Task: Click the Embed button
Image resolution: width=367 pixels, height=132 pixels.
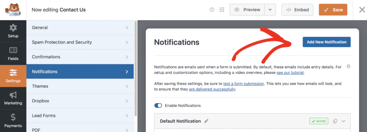Action: tap(297, 10)
